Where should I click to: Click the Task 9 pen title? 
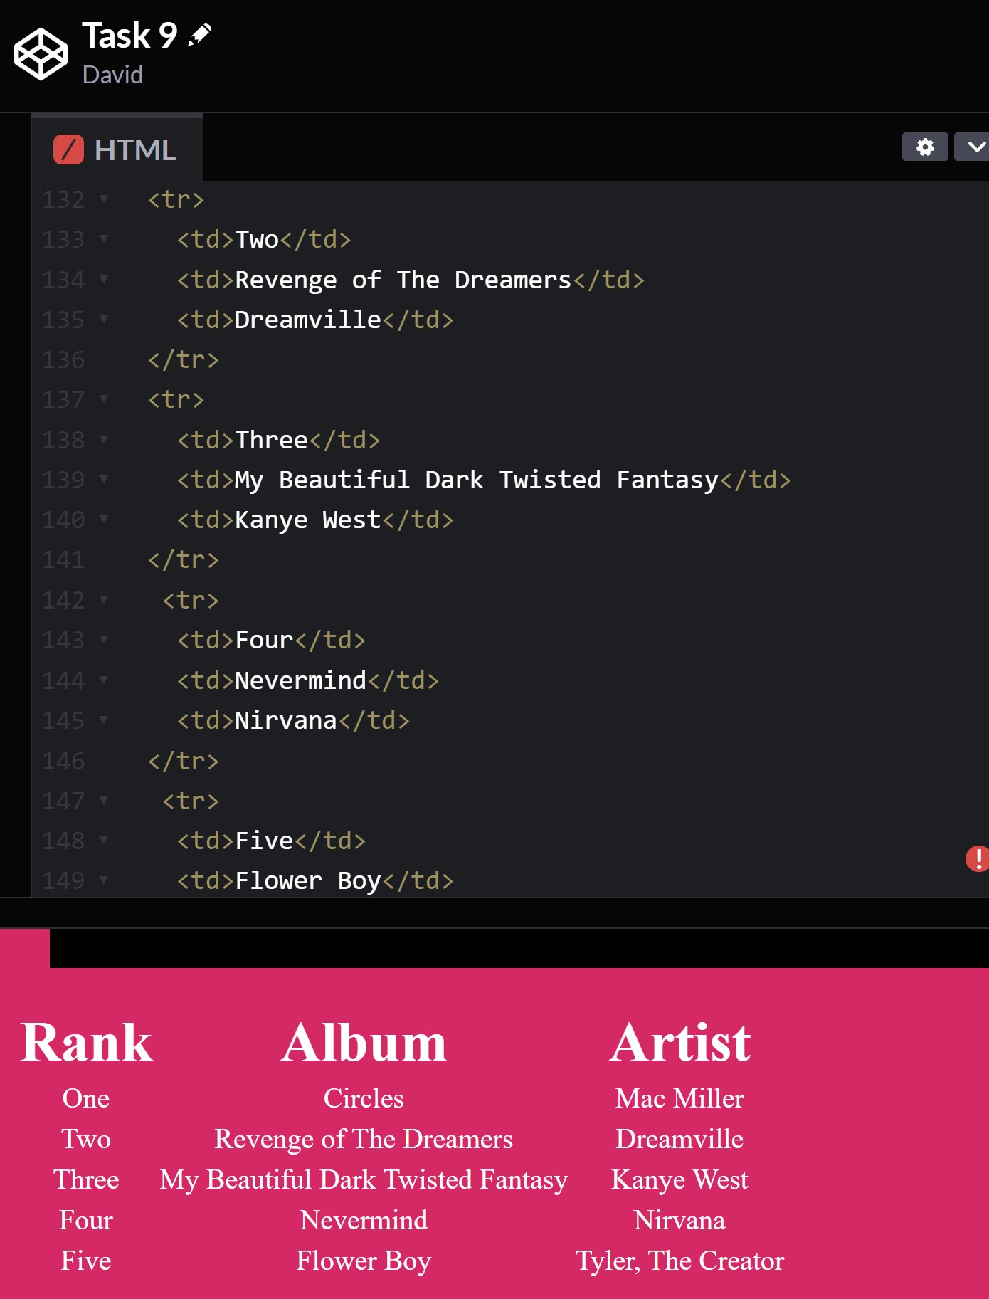point(129,36)
